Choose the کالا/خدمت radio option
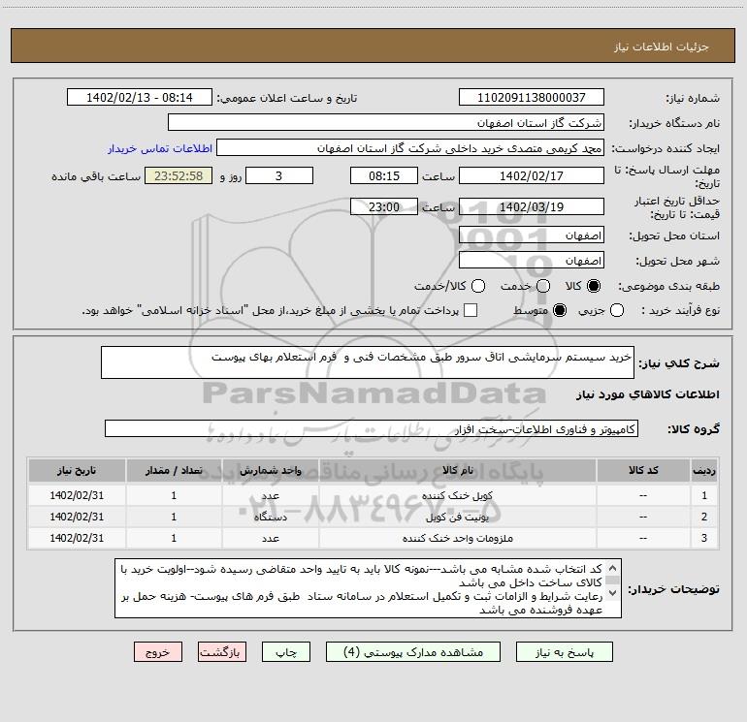 [478, 286]
